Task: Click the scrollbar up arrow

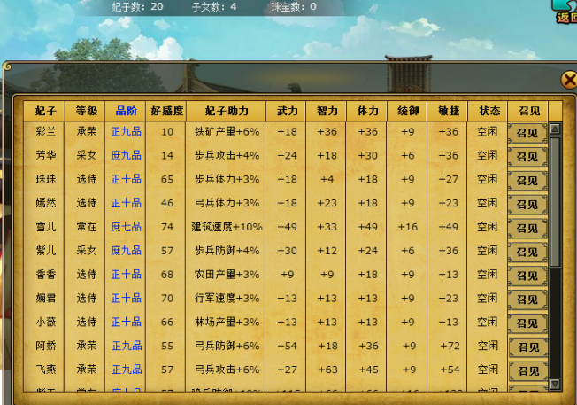Action: pyautogui.click(x=555, y=129)
